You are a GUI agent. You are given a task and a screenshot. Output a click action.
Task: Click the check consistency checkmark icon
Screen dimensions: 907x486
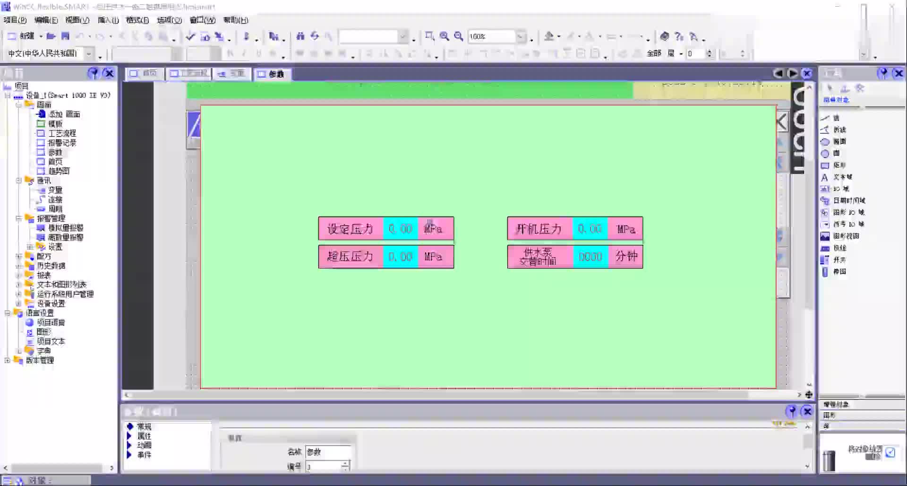(x=190, y=36)
